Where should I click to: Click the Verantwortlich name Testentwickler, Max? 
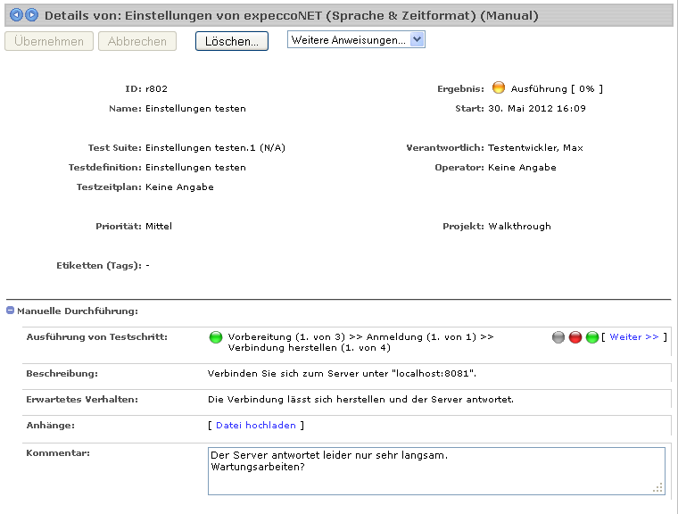535,148
